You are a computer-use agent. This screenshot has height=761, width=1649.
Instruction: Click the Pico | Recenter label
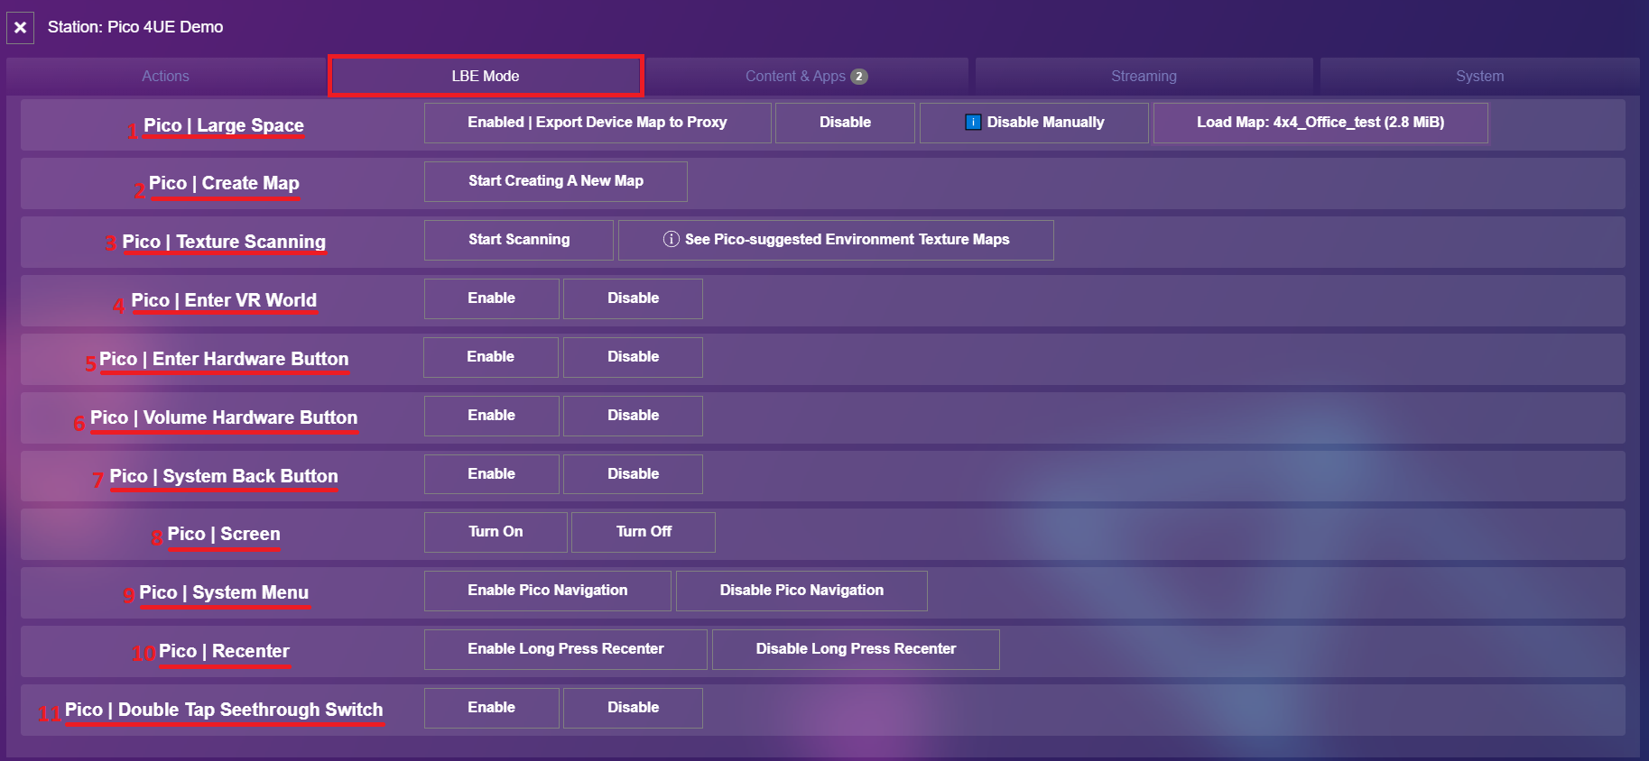(224, 651)
